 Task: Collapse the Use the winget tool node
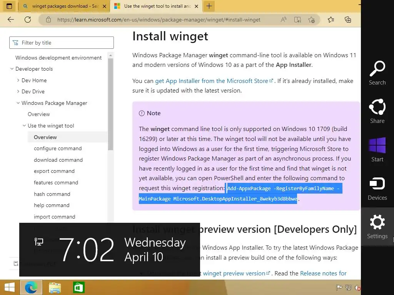24,126
